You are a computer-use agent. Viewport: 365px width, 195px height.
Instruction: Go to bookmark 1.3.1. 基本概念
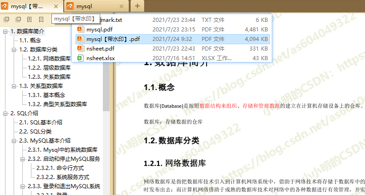(x=46, y=95)
